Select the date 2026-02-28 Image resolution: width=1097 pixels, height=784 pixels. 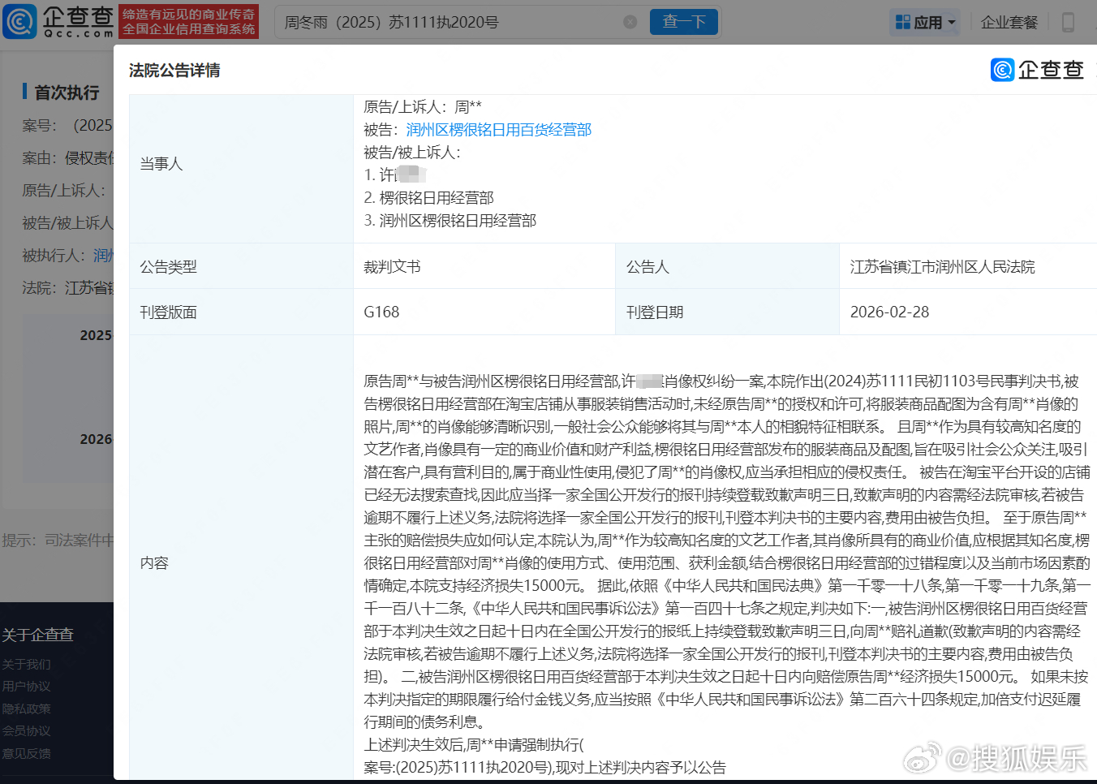(889, 312)
